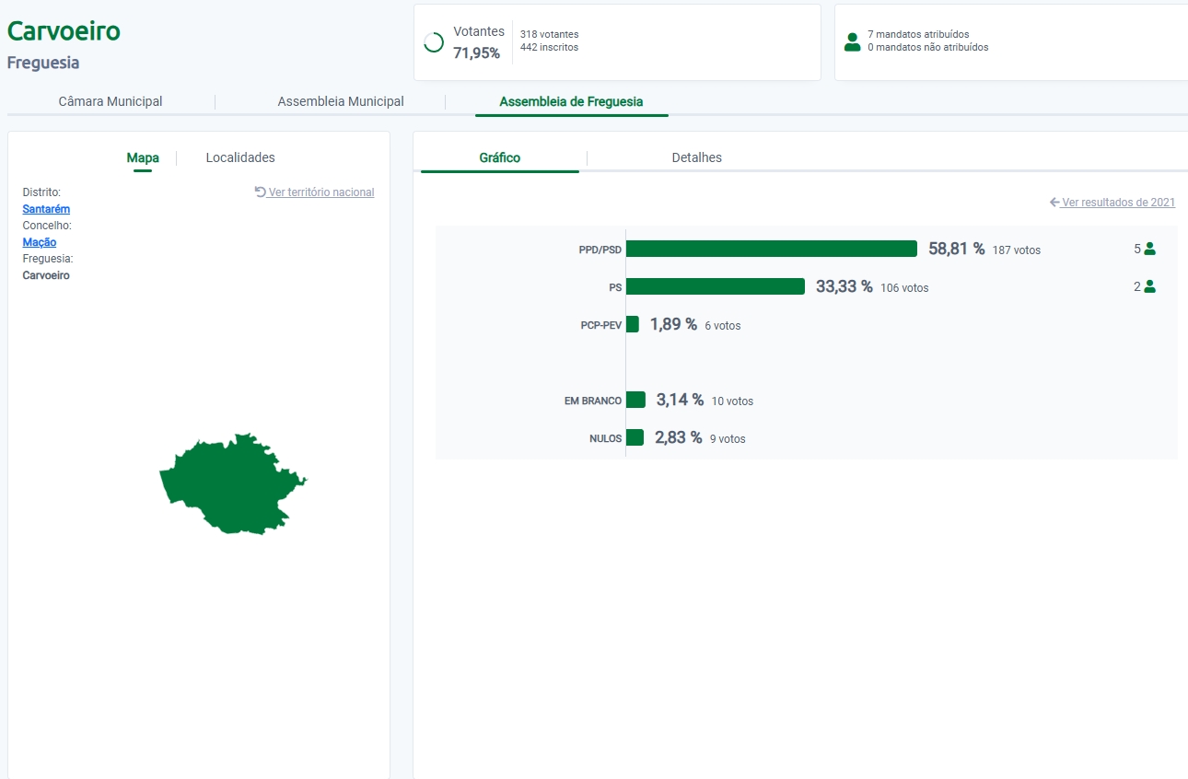Select the Gráfico tab

point(500,157)
